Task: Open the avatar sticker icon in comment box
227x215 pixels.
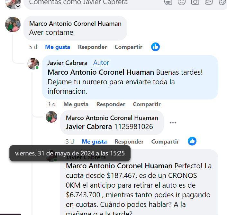Action: click(168, 2)
